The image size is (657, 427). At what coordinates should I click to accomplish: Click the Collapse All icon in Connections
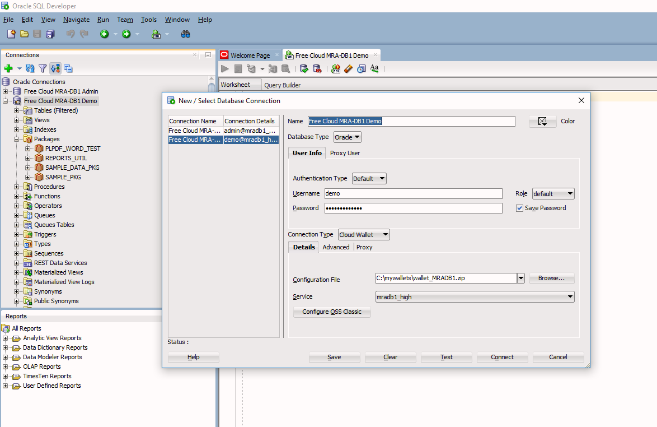point(68,68)
